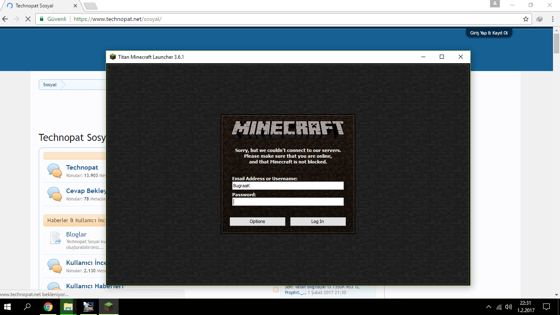560x315 pixels.
Task: Open the taskbar clock showing 22:31
Action: pos(525,307)
